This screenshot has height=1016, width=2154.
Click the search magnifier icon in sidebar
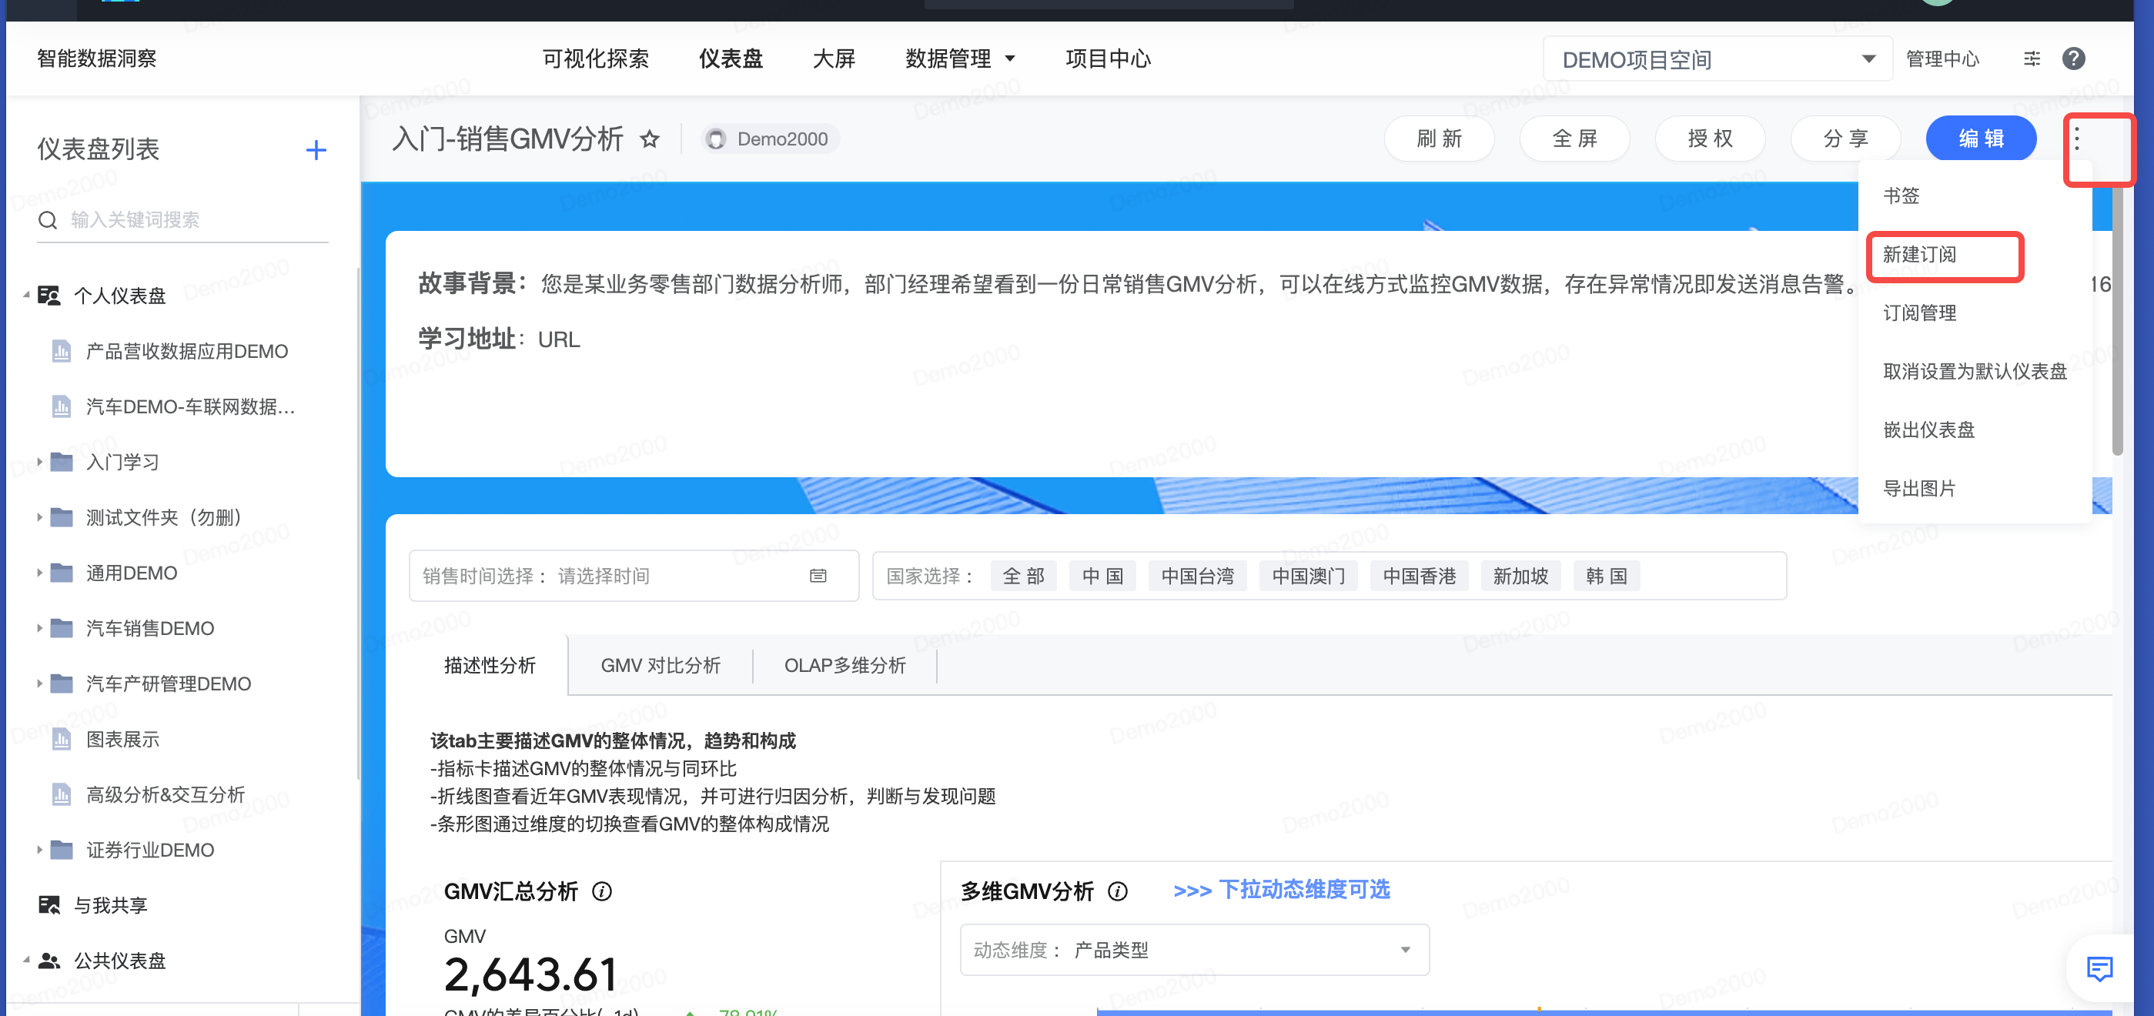(48, 220)
